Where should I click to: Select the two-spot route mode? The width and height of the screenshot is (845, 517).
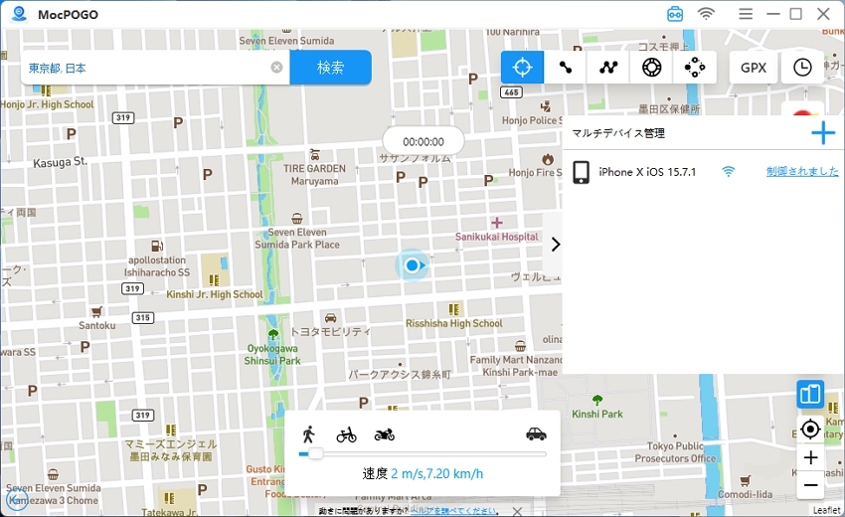click(x=566, y=68)
